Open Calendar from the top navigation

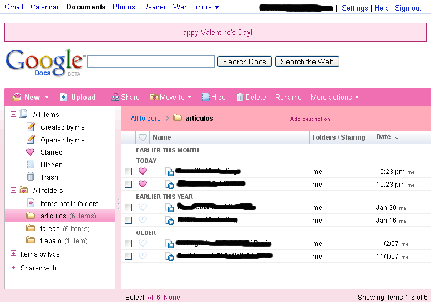[44, 7]
